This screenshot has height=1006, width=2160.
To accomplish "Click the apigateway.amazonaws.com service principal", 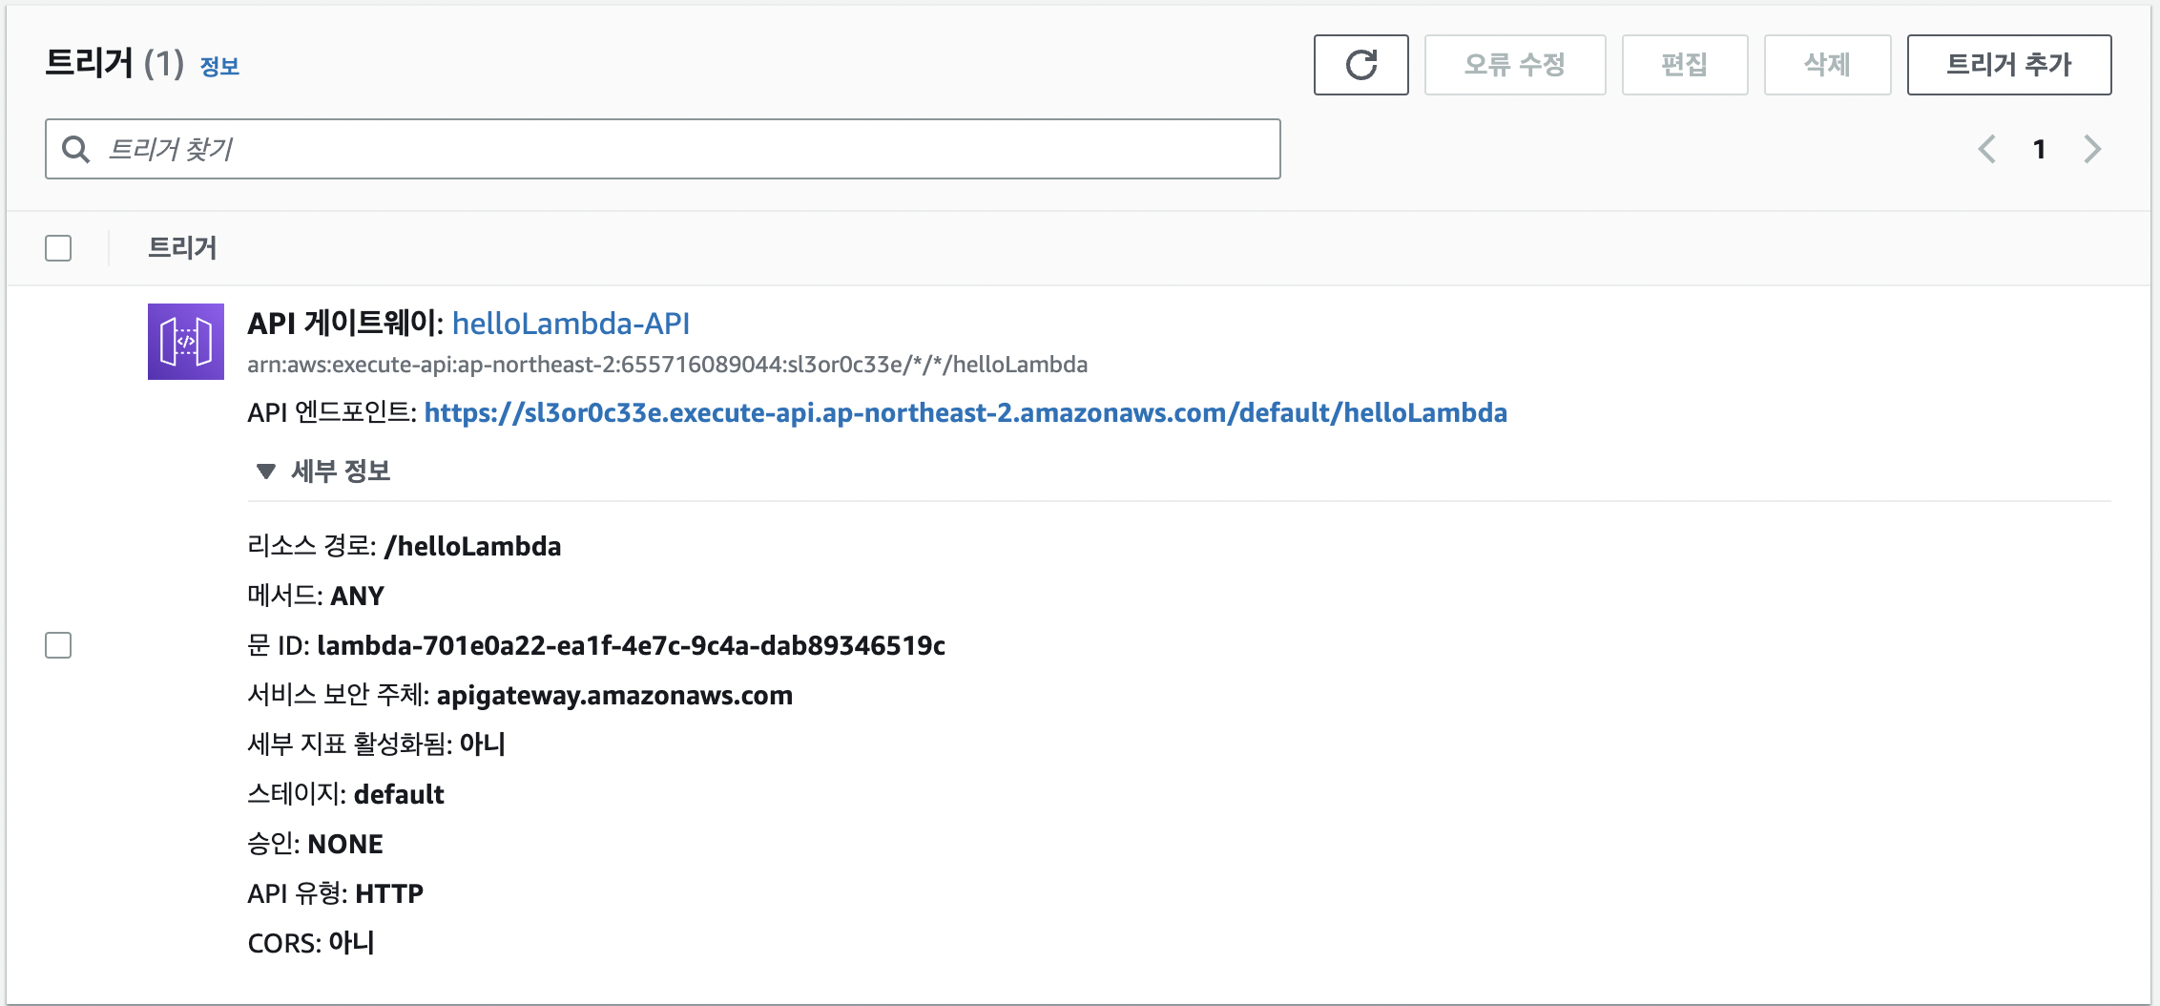I will pos(614,695).
